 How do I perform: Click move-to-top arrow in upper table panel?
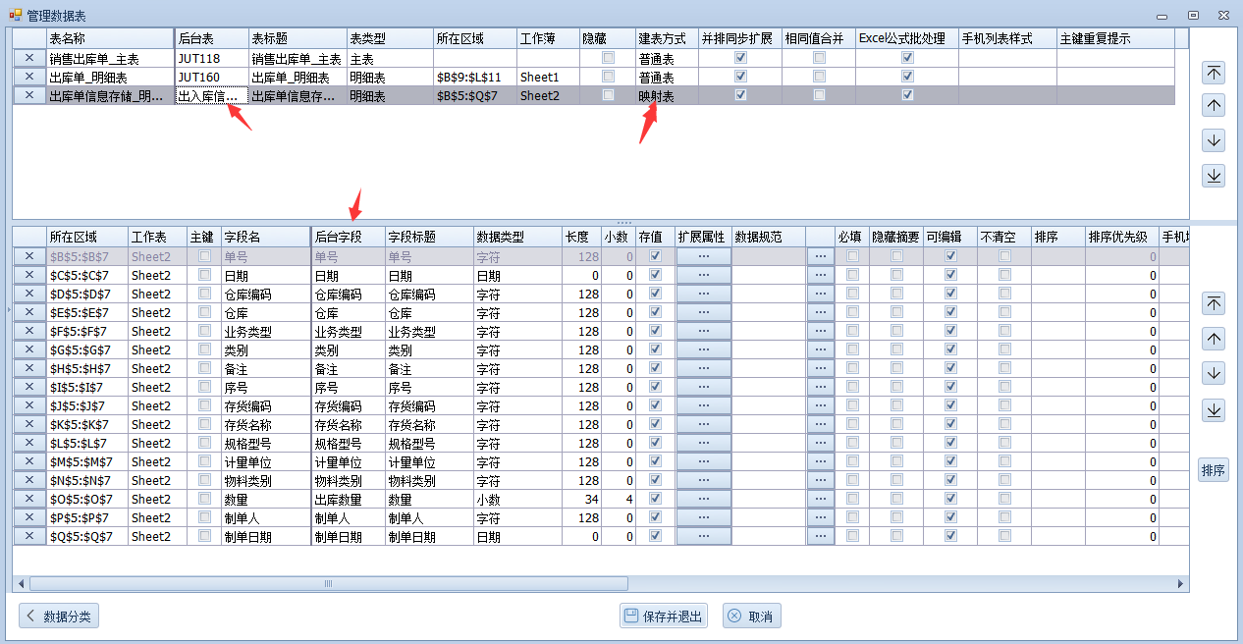coord(1214,73)
